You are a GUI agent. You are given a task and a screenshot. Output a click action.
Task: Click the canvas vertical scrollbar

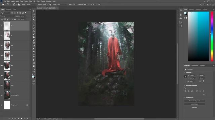[x=177, y=64]
